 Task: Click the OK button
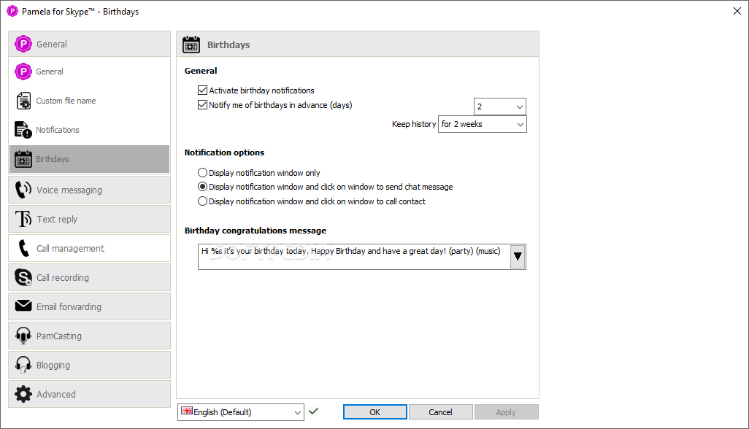tap(375, 411)
